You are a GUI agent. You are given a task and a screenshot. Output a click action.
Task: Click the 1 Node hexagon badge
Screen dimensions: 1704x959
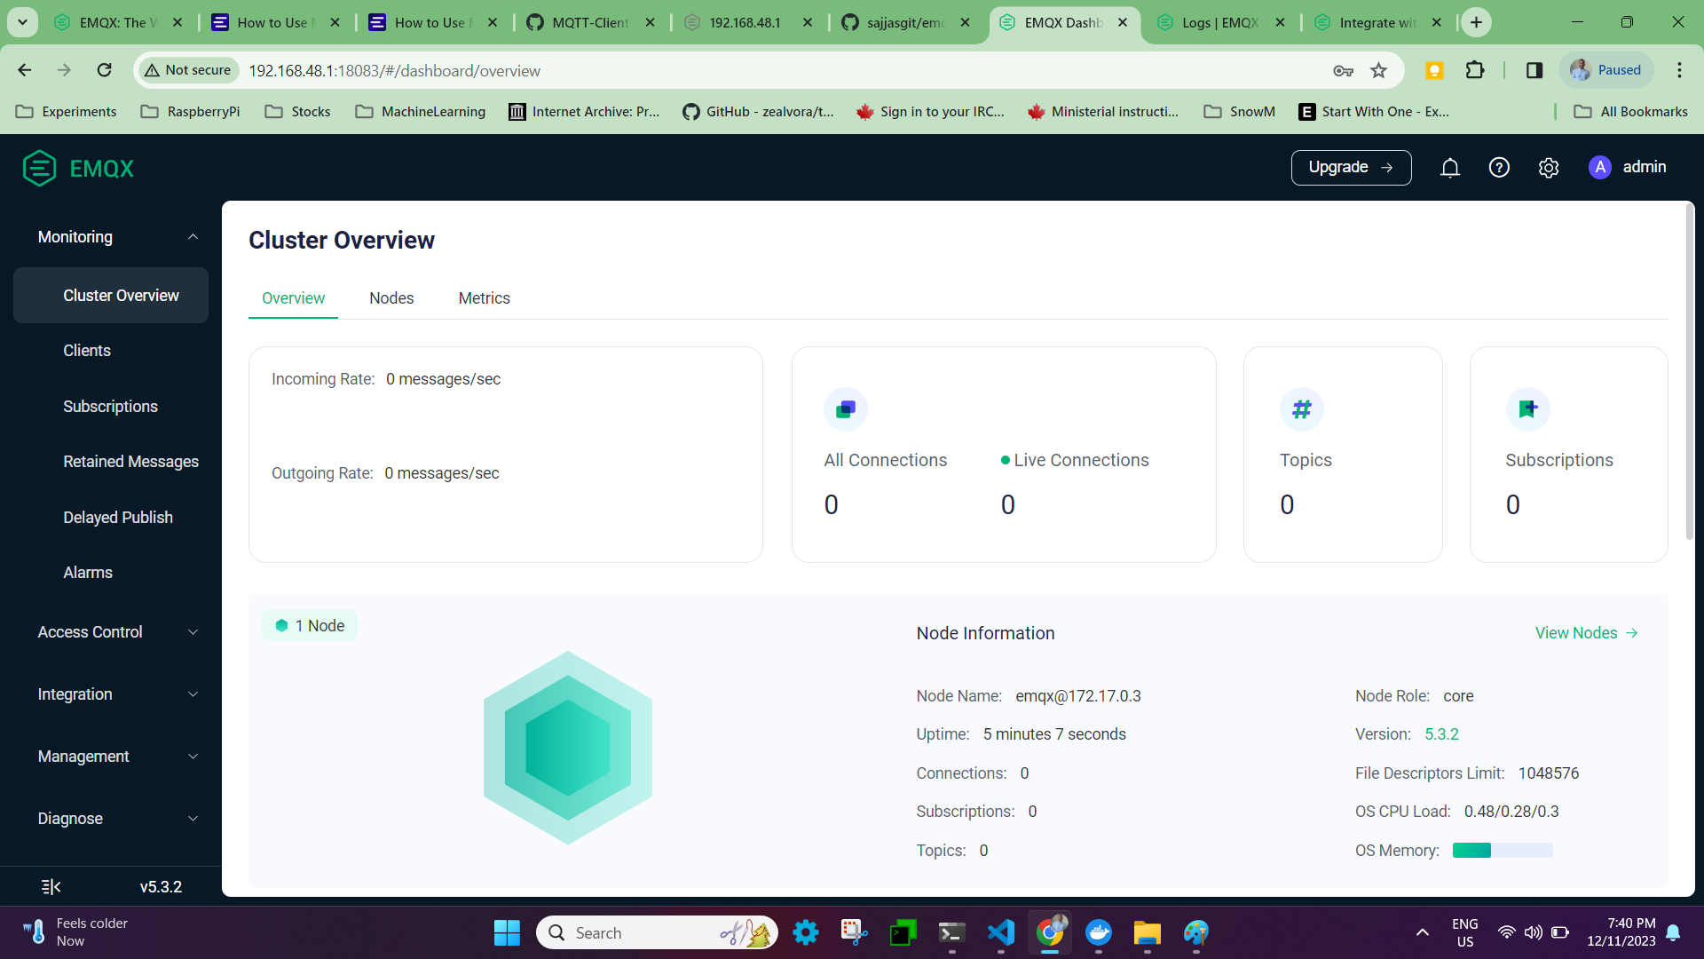pyautogui.click(x=310, y=625)
